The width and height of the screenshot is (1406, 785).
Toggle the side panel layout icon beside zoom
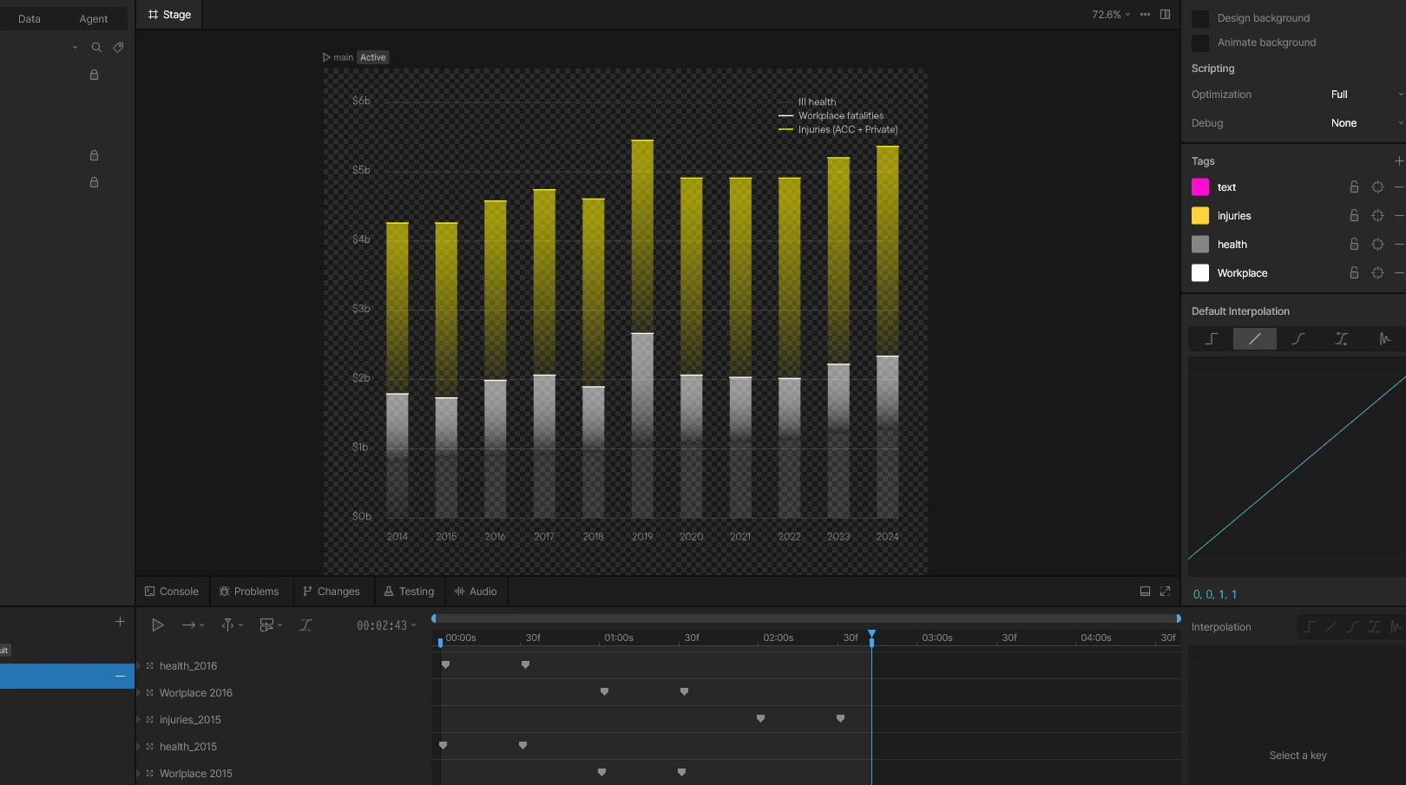click(1165, 15)
